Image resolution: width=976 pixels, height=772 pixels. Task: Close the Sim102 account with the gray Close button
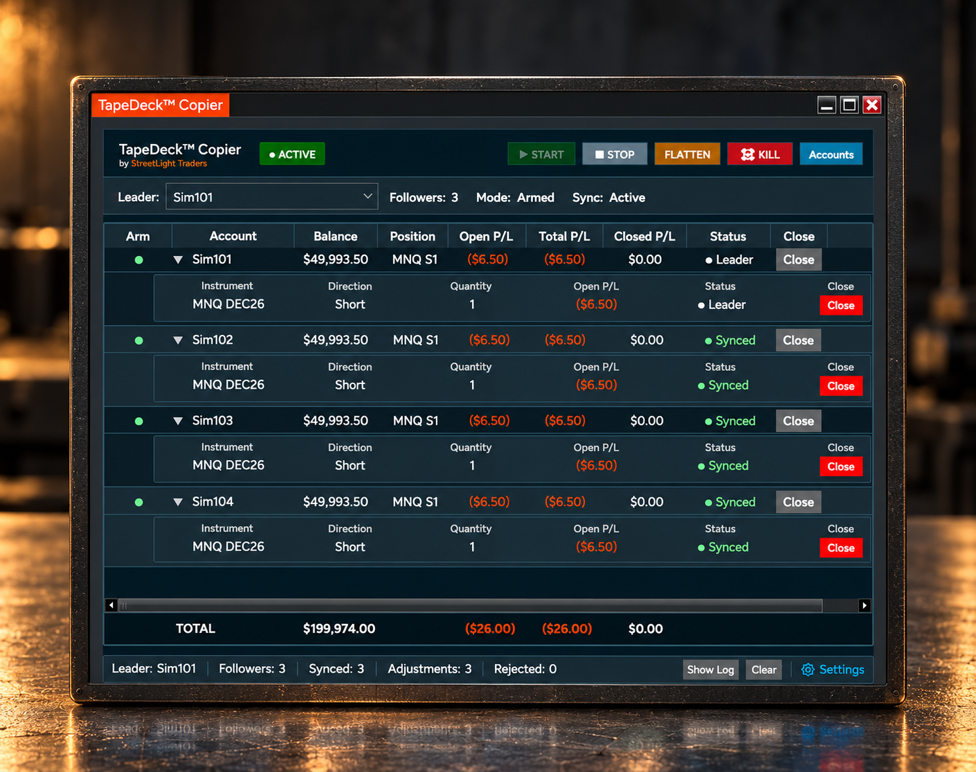point(799,340)
